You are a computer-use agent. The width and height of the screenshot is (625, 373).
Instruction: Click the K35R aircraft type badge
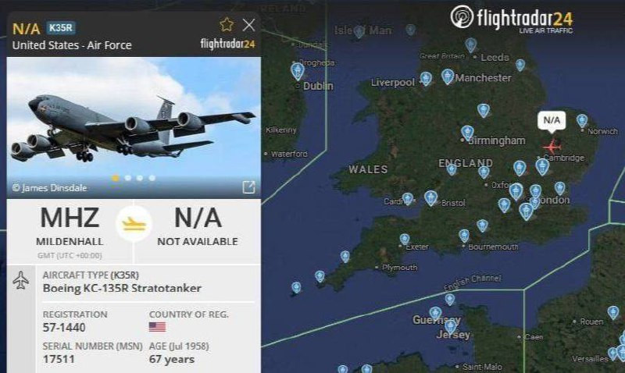(x=61, y=27)
